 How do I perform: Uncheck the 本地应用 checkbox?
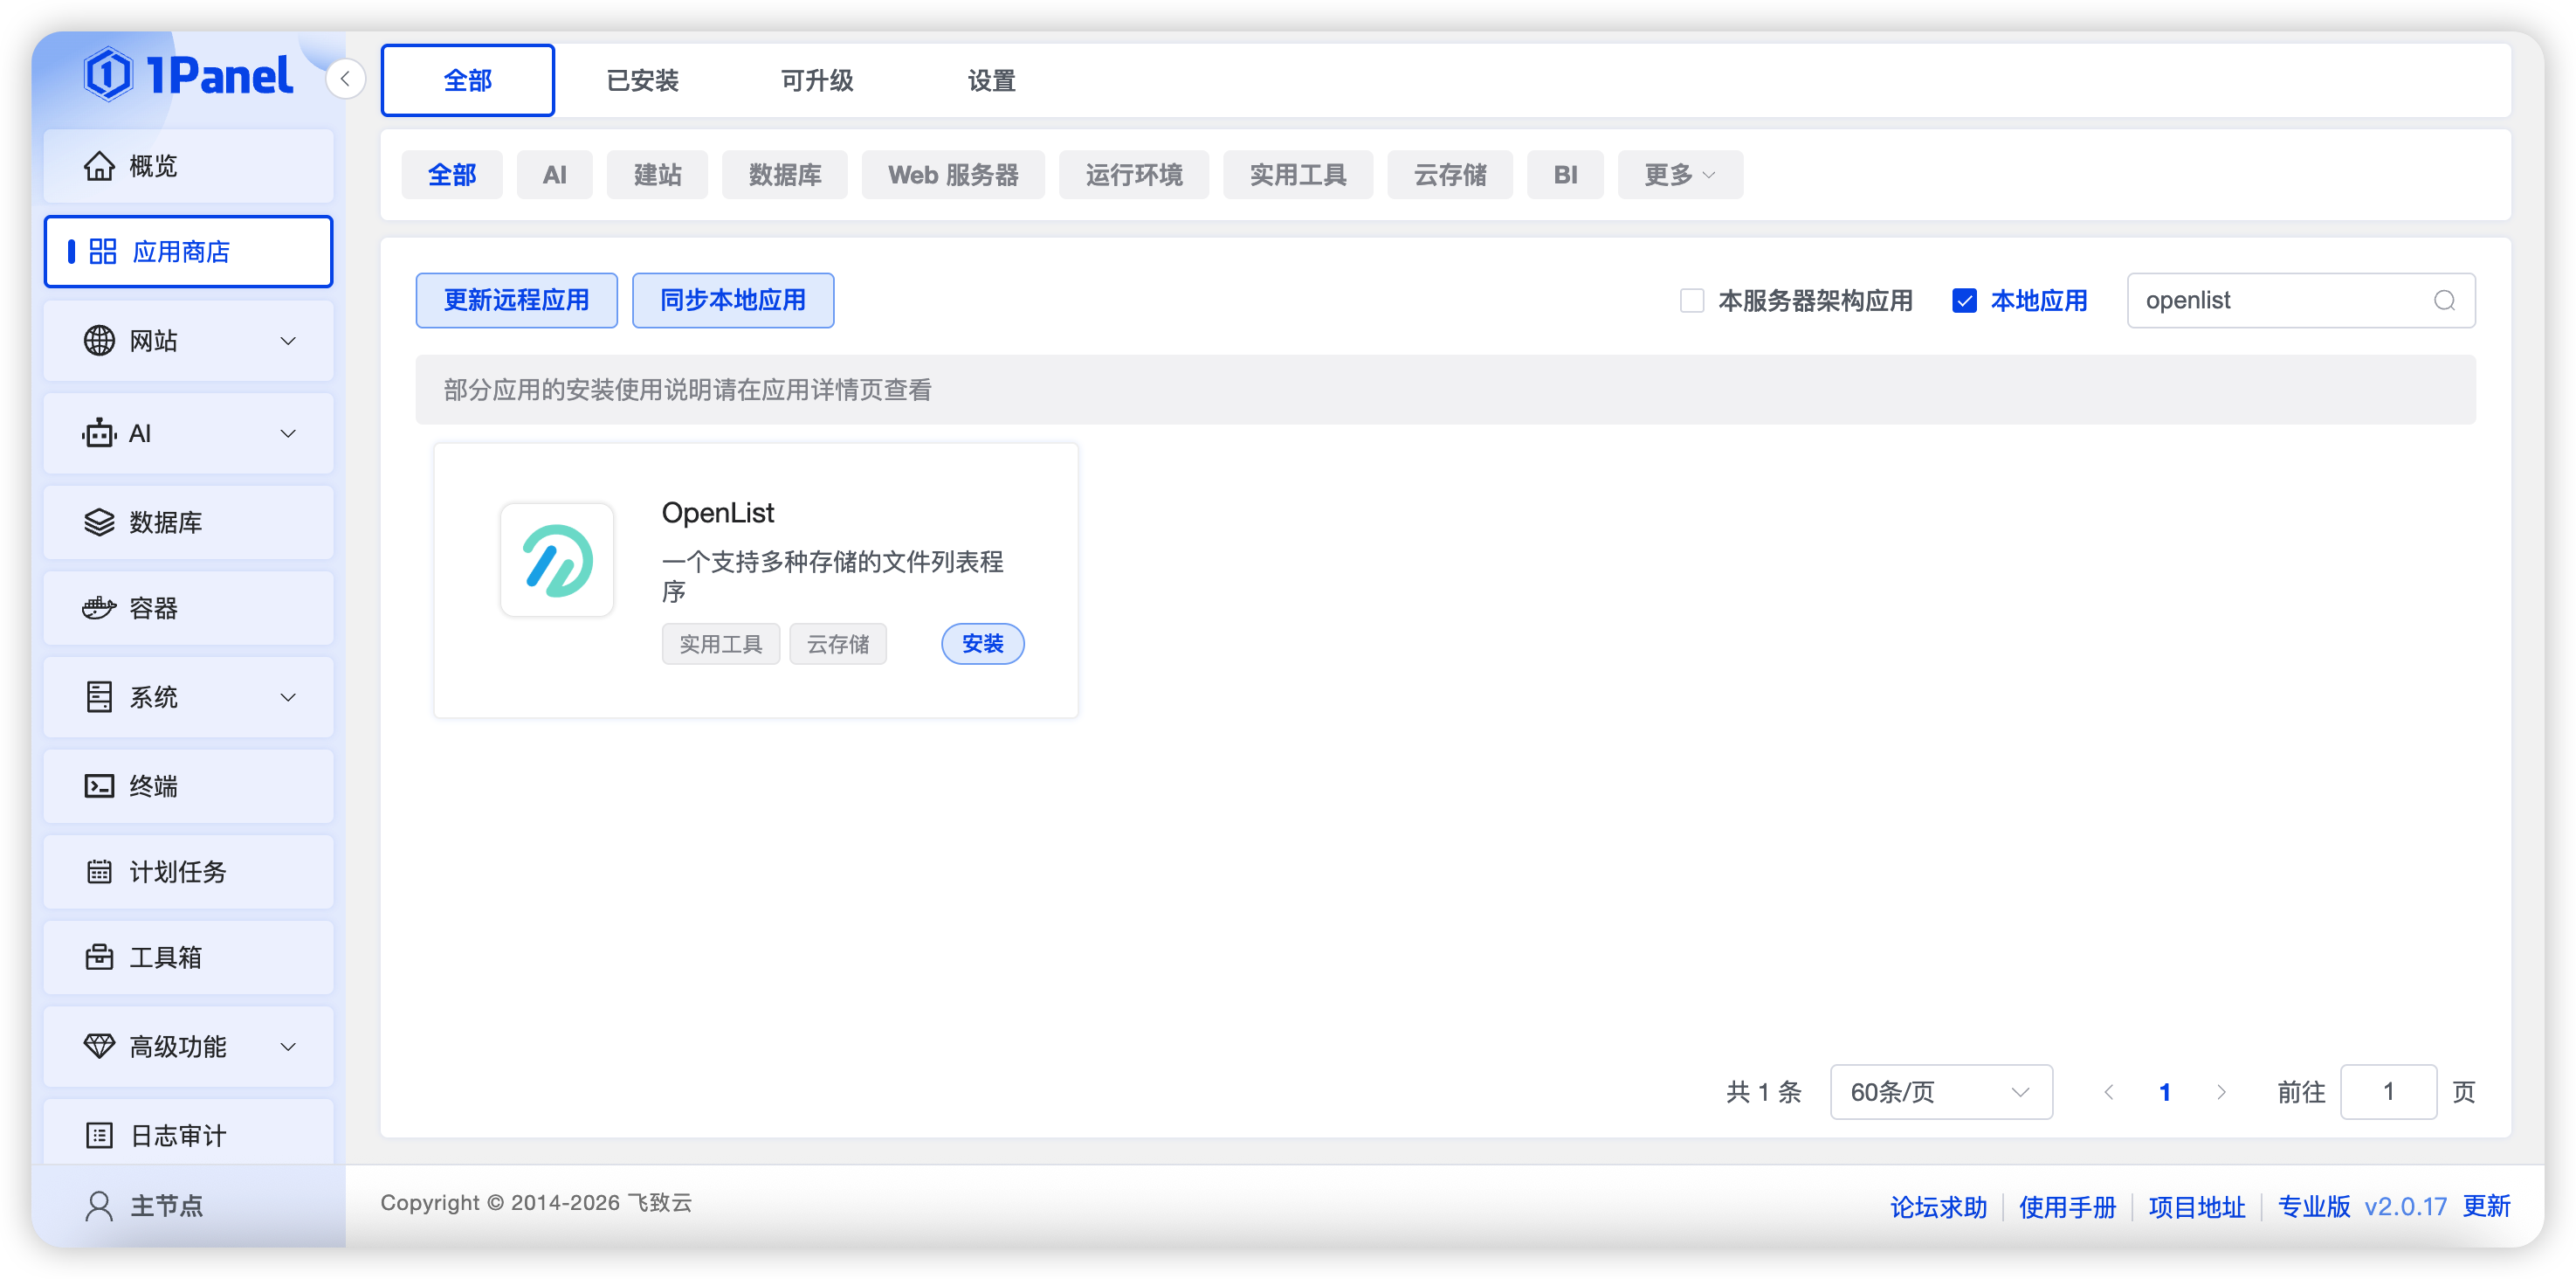click(1964, 301)
